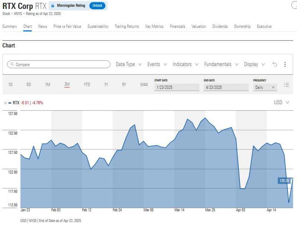Click the 137.50 y-axis label
Viewport: 297px width, 227px height.
tap(13, 113)
